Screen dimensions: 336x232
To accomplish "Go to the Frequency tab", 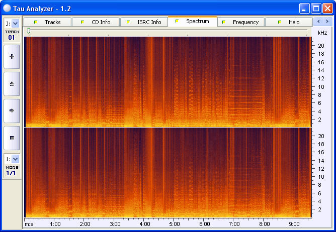I will point(240,22).
